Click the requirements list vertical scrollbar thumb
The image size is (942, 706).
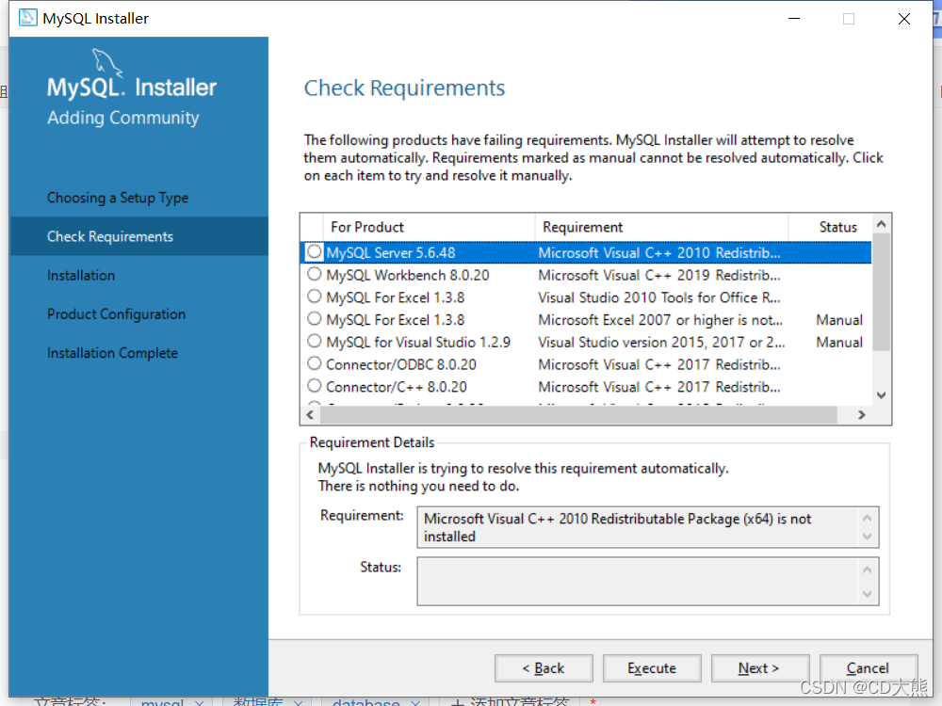(x=882, y=293)
